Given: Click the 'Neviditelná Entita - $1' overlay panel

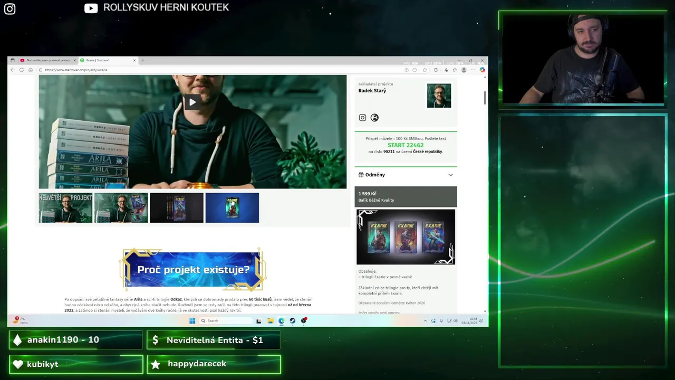Looking at the screenshot, I should [214, 340].
